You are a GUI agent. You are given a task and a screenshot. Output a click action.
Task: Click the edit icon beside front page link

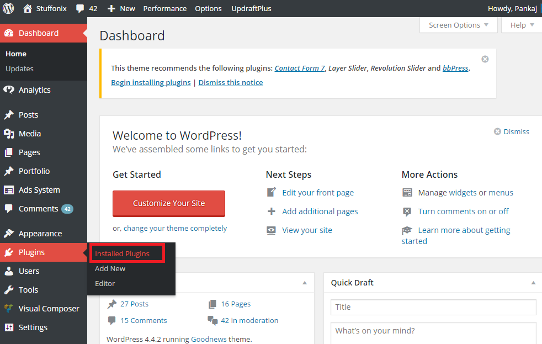pos(272,192)
